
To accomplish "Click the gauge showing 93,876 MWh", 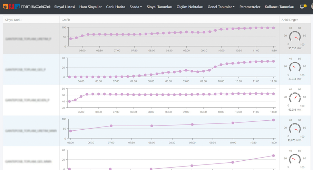I will point(295,128).
